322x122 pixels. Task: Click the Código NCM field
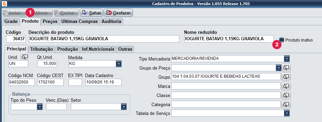pyautogui.click(x=22, y=82)
